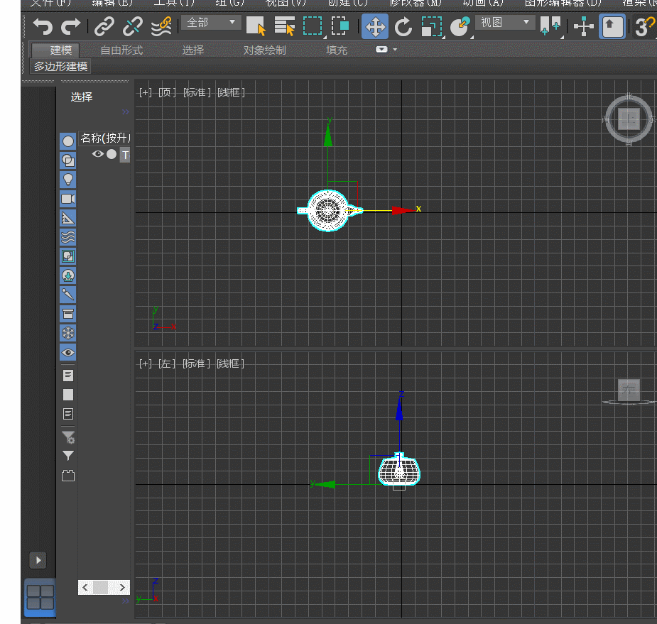Viewport: 657px width, 624px height.
Task: Click the selection set icon below funnels
Action: click(68, 476)
